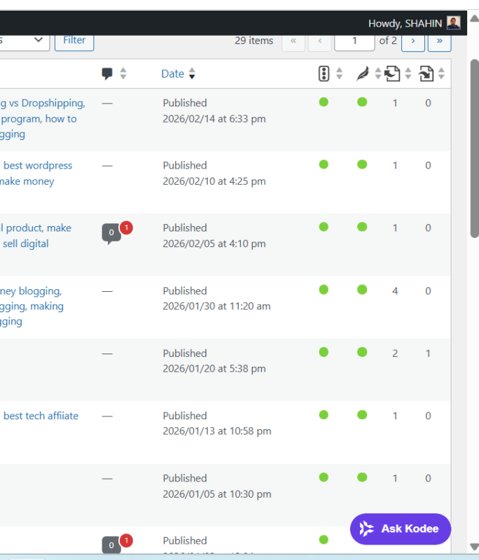Click red pending comment badge on 2026/02/05 post
The image size is (479, 560).
click(126, 227)
